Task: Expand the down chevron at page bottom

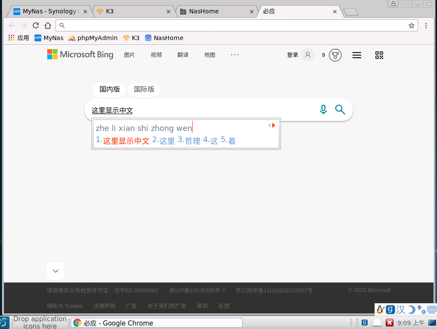Action: point(56,271)
